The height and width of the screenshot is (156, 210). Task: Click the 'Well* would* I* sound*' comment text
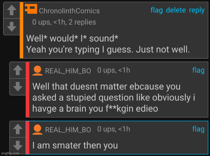[72, 38]
